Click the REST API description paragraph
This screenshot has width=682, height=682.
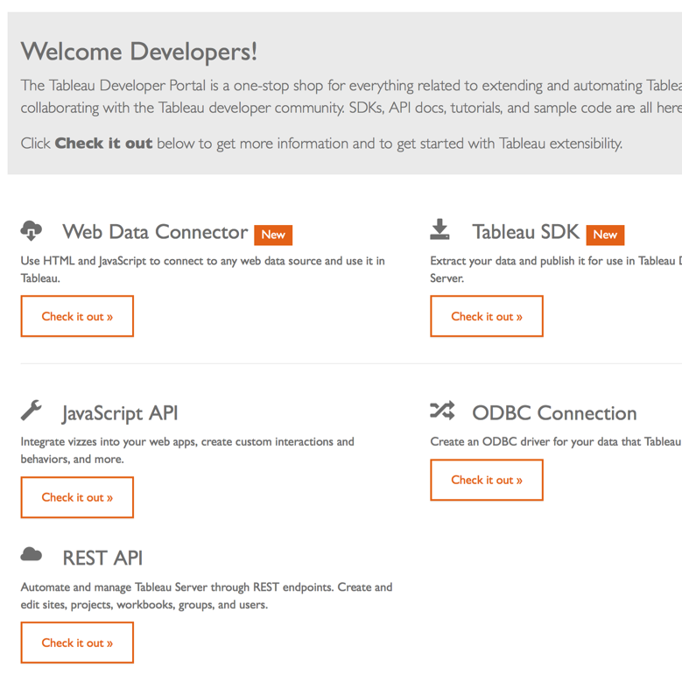(206, 596)
